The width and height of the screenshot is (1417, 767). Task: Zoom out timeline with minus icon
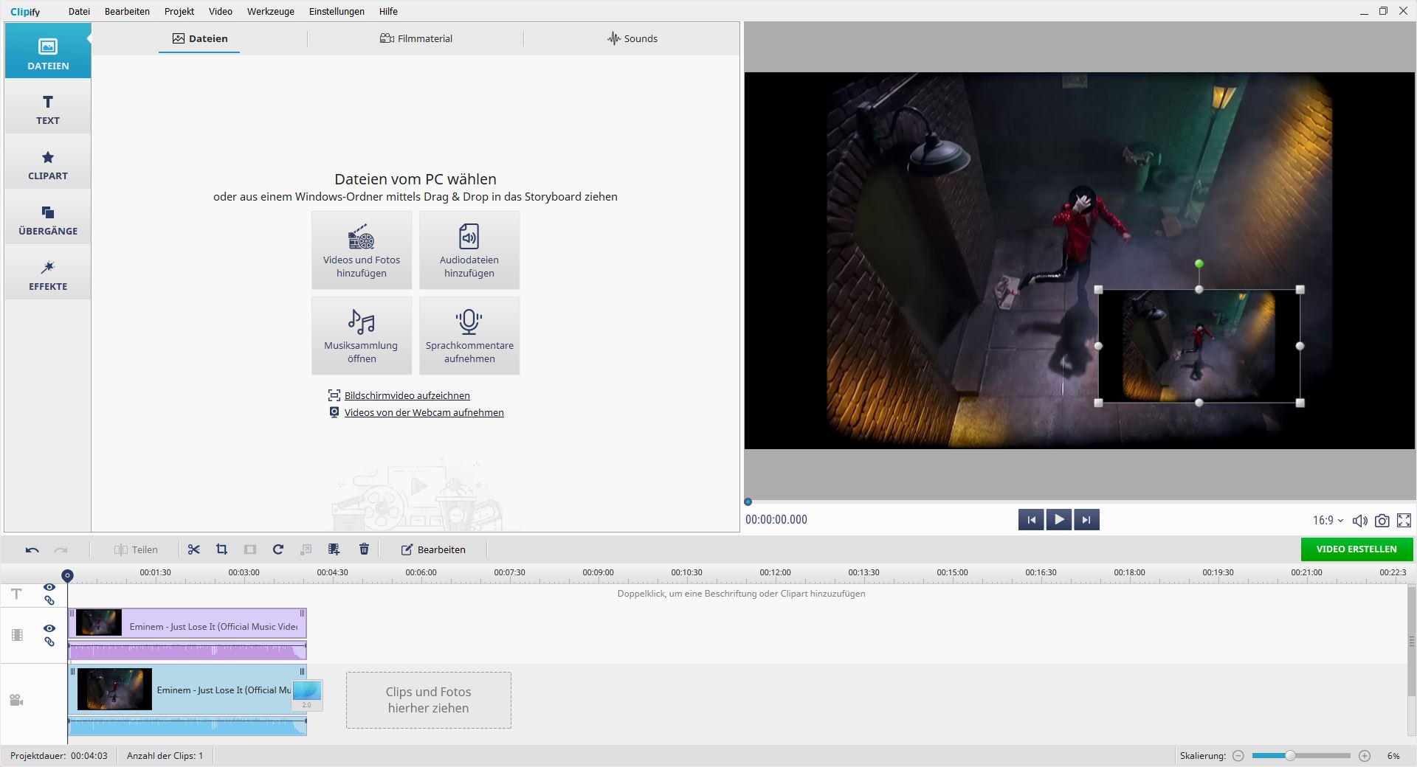(x=1238, y=756)
